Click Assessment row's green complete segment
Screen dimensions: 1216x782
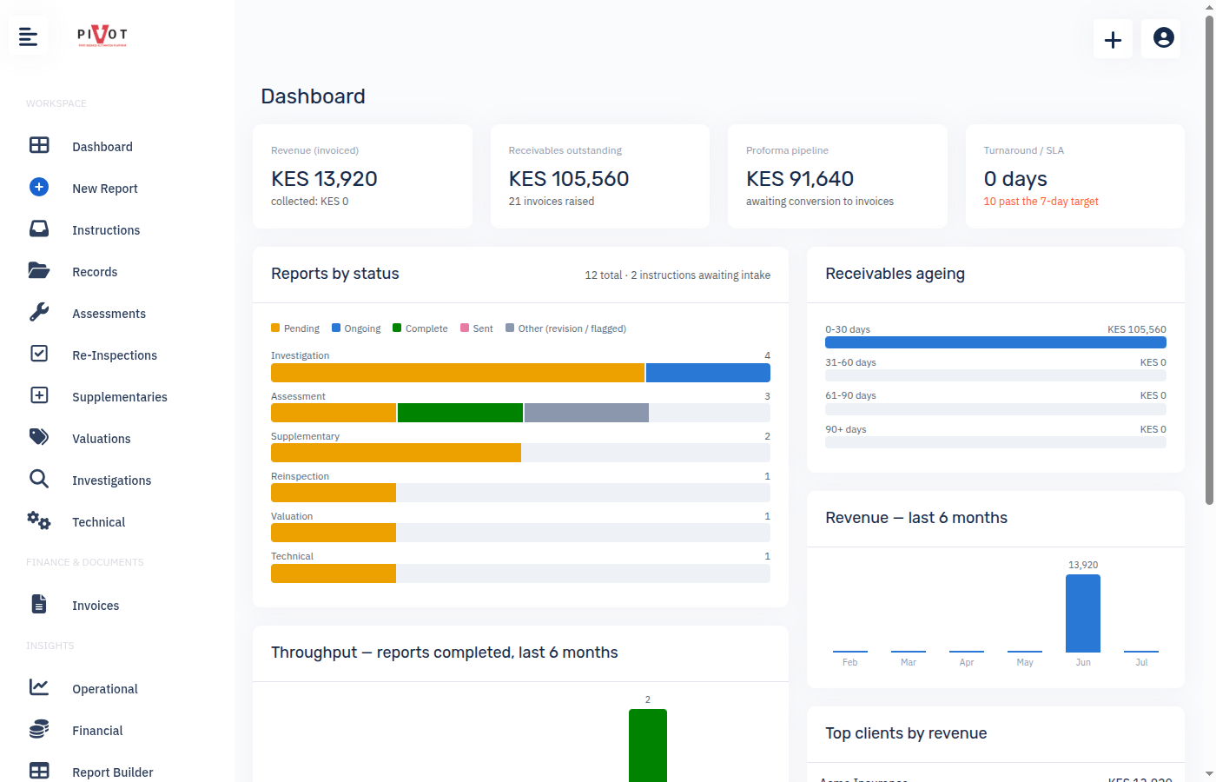tap(460, 413)
